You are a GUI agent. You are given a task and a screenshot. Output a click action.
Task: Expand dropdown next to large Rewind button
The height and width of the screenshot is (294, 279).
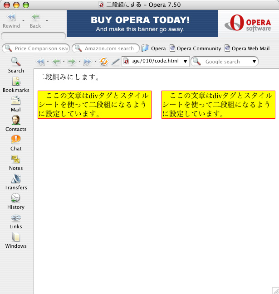coord(23,20)
